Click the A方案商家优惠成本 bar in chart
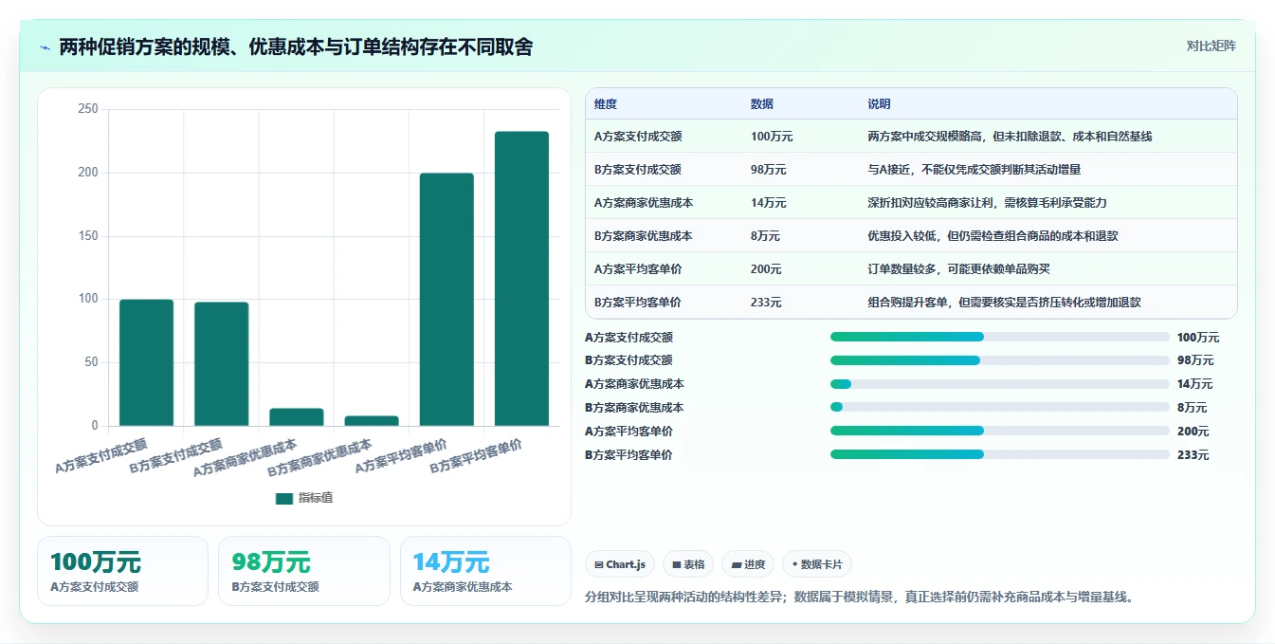Viewport: 1275px width, 644px height. tap(297, 417)
